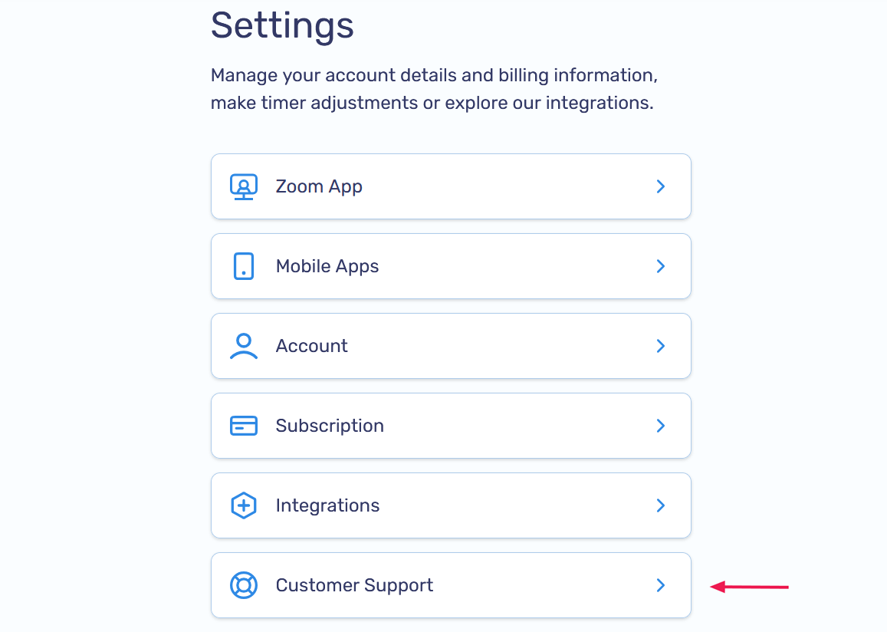
Task: Expand the Account row chevron
Action: pos(660,346)
